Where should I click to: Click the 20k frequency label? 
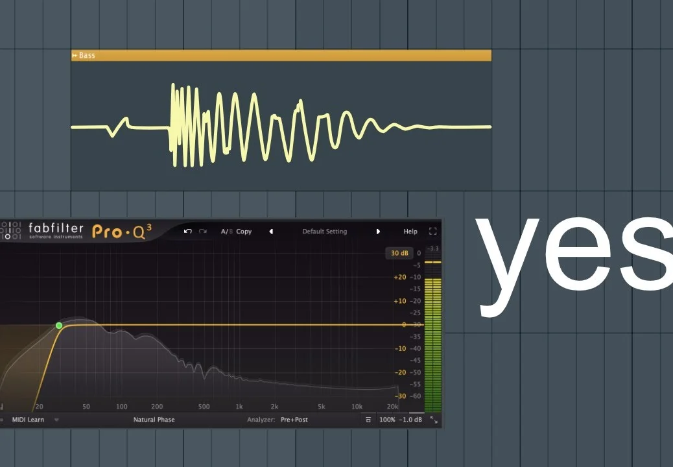pyautogui.click(x=392, y=407)
